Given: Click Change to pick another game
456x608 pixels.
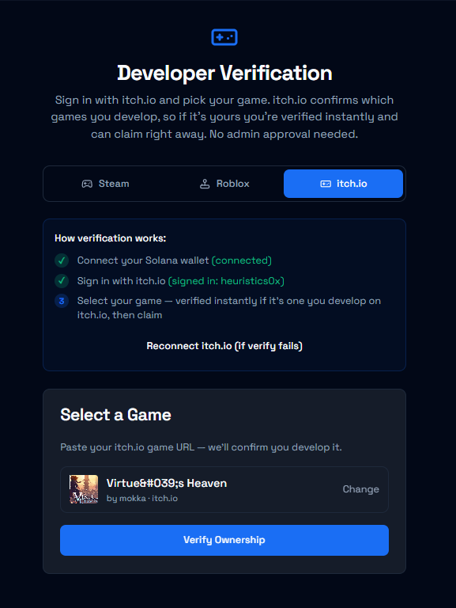Looking at the screenshot, I should click(361, 489).
